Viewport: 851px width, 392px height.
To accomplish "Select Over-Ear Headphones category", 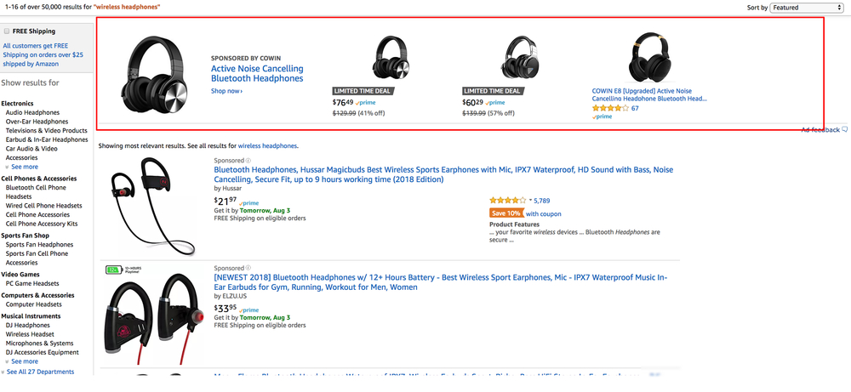I will 37,122.
